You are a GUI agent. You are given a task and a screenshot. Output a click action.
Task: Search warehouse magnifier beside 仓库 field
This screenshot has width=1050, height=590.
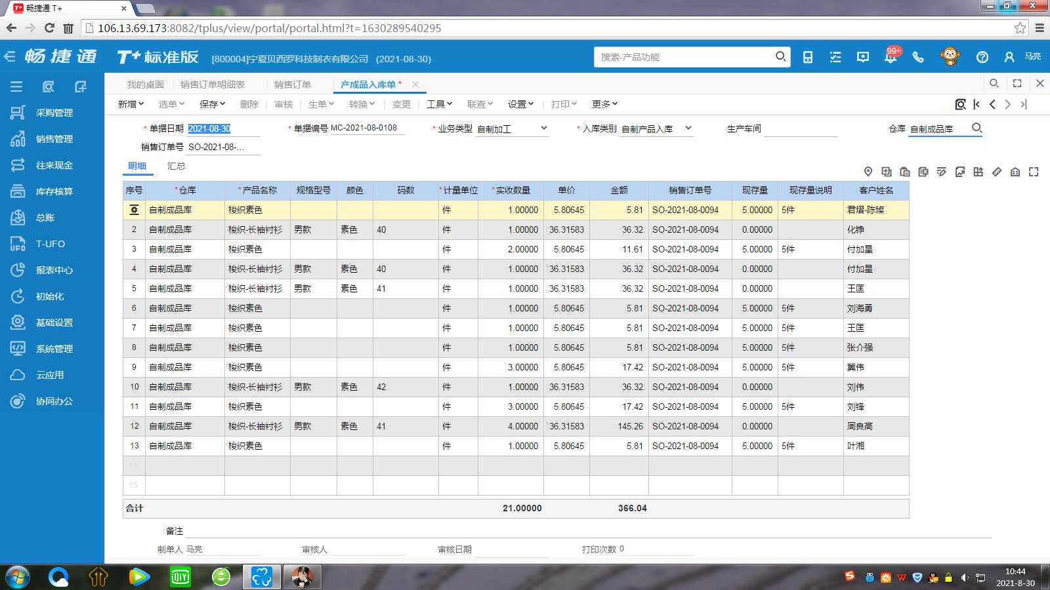[976, 128]
